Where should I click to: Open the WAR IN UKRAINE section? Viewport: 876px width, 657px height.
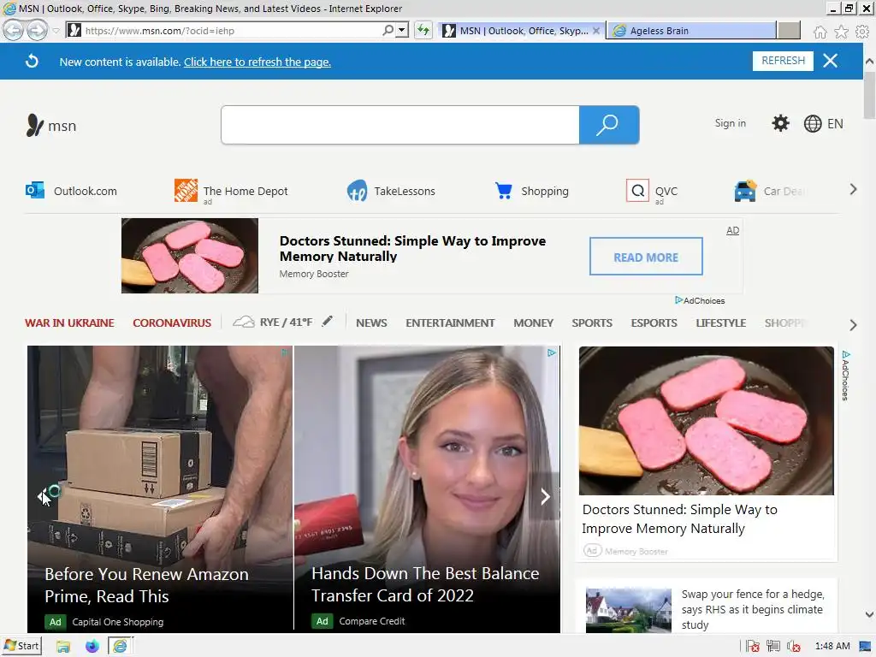(x=69, y=323)
